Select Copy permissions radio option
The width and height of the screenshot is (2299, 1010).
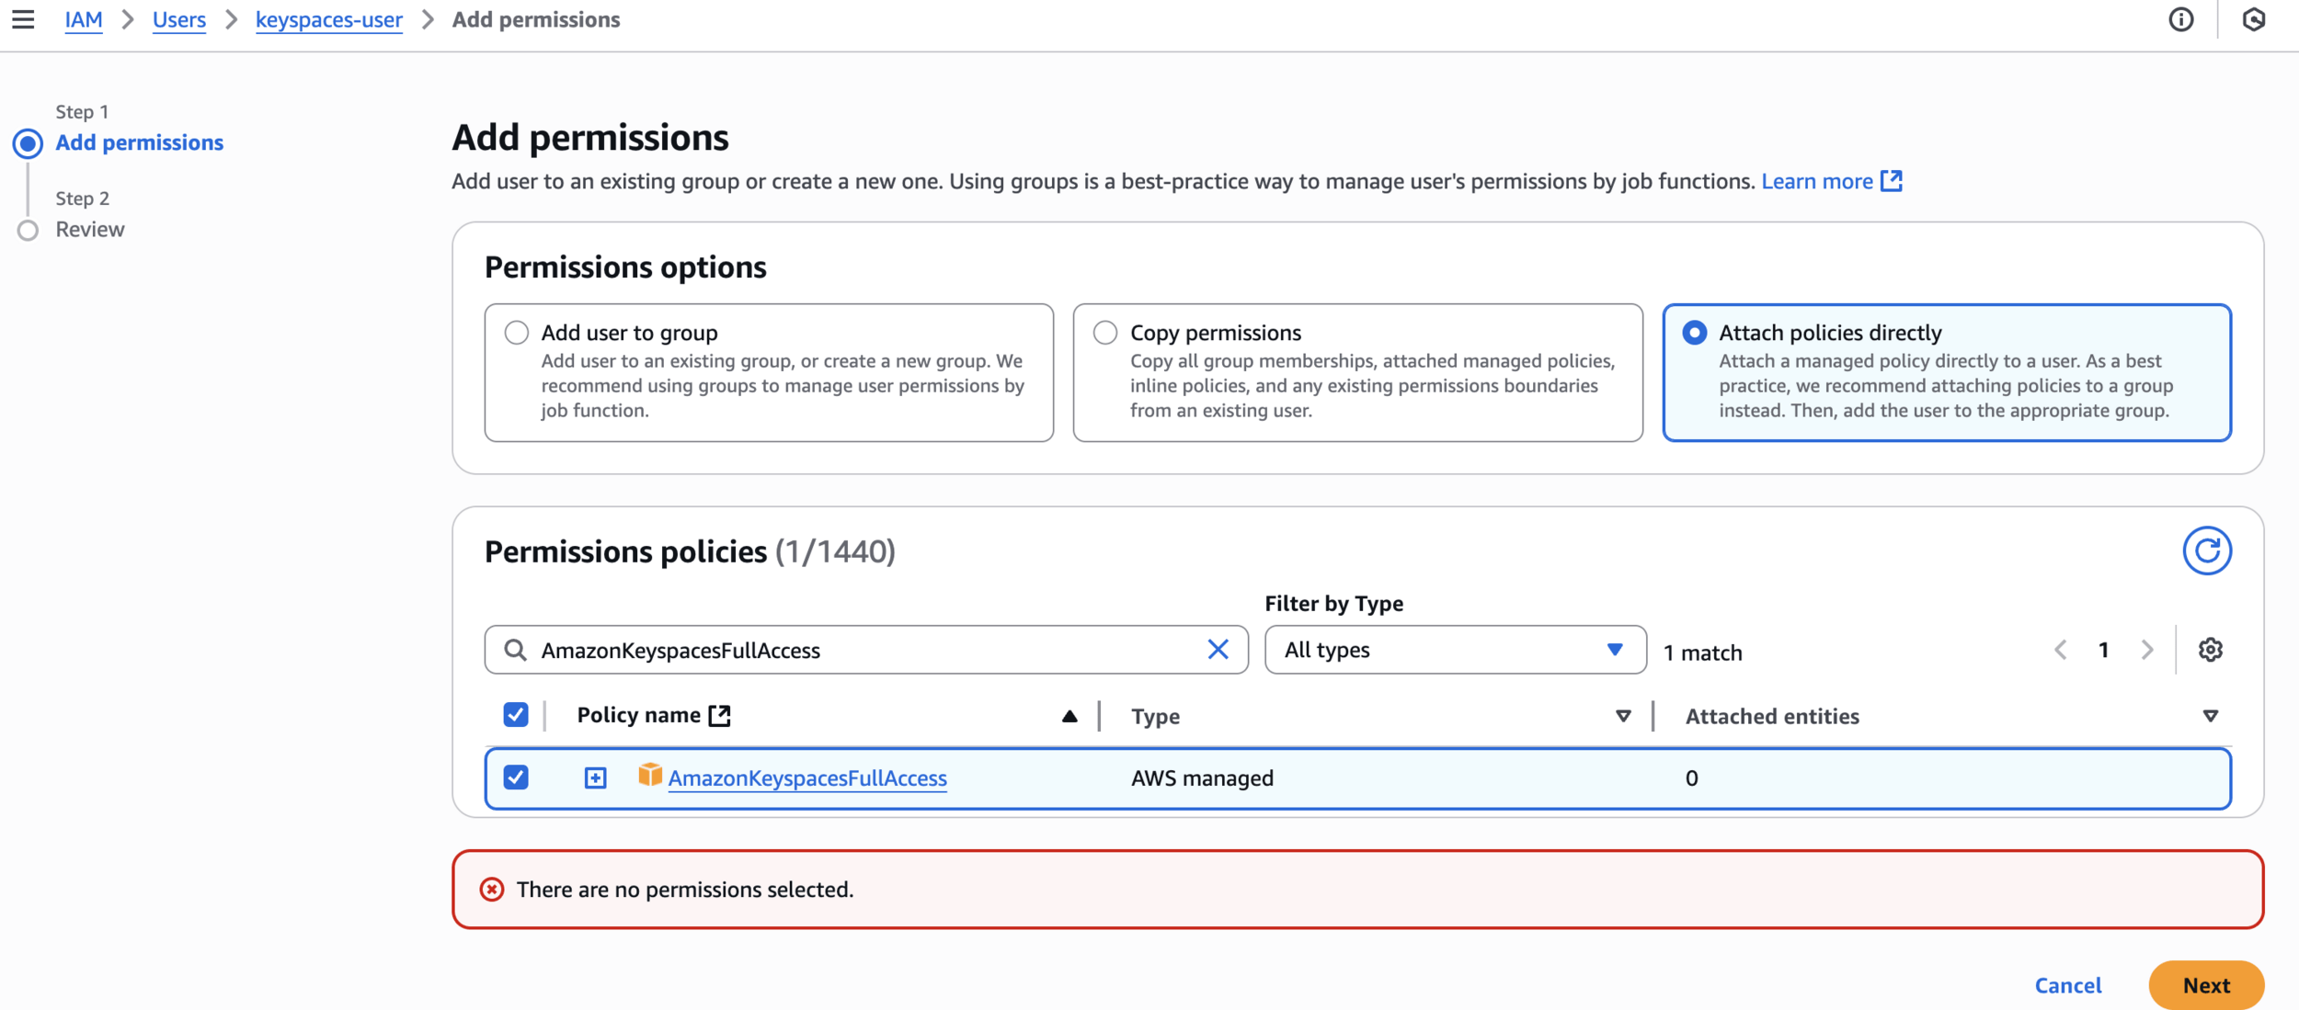[x=1105, y=333]
